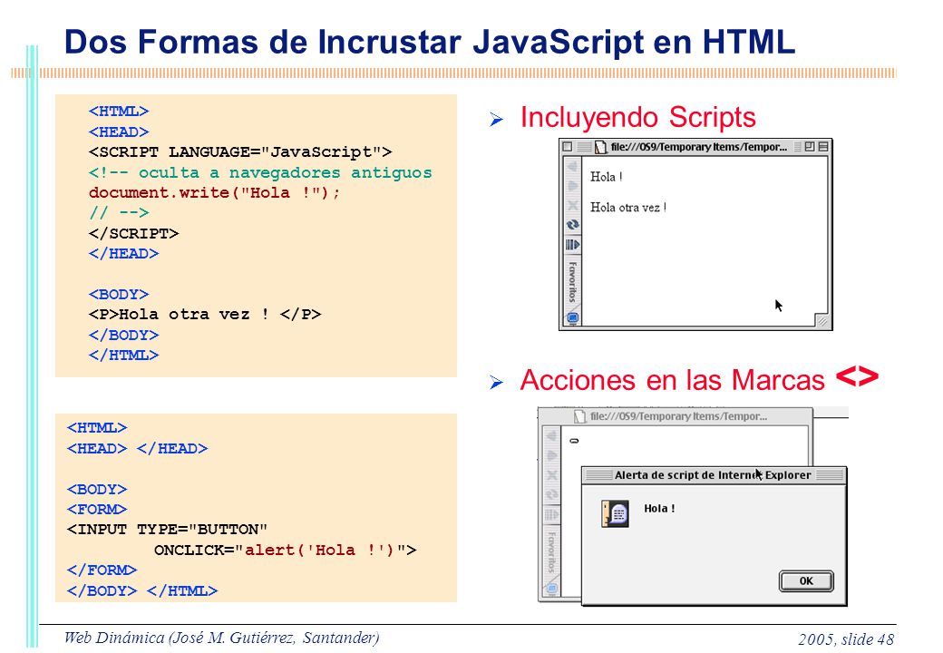Click the Forward arrow in the 'Hola otra vez' browser sidebar
943x653 pixels.
(572, 186)
